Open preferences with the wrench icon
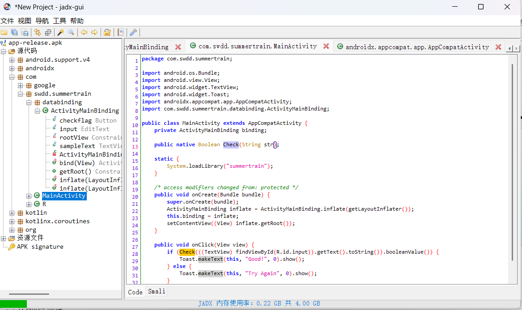 point(133,32)
